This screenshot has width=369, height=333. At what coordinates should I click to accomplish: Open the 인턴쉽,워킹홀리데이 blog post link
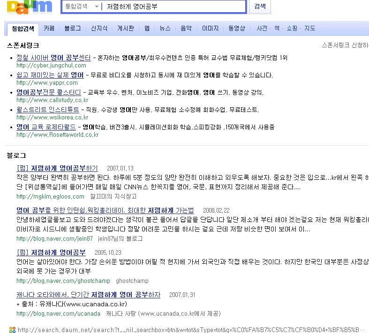105,210
